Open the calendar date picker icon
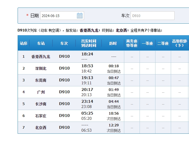The height and width of the screenshot is (151, 189). point(80,16)
